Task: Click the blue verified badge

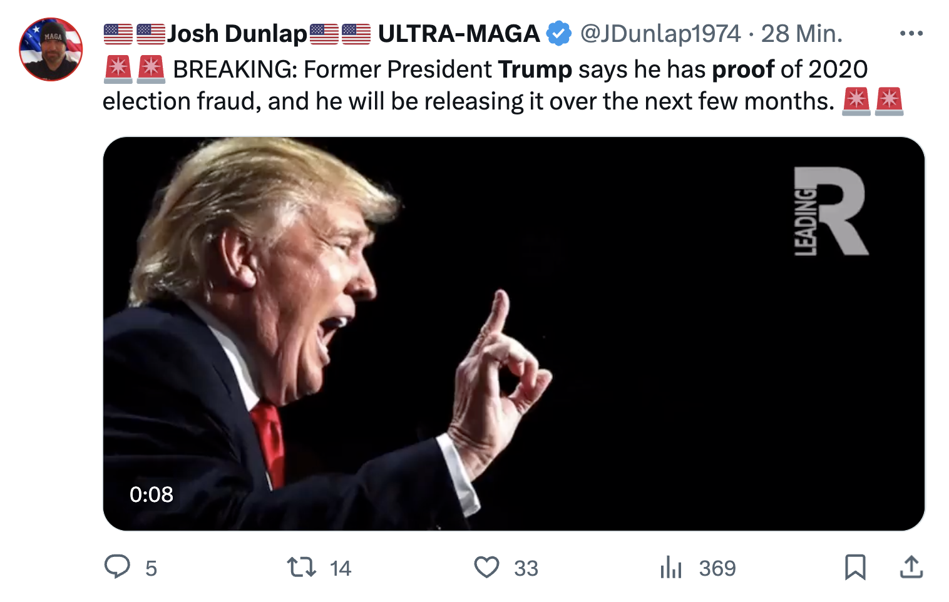Action: (x=558, y=34)
